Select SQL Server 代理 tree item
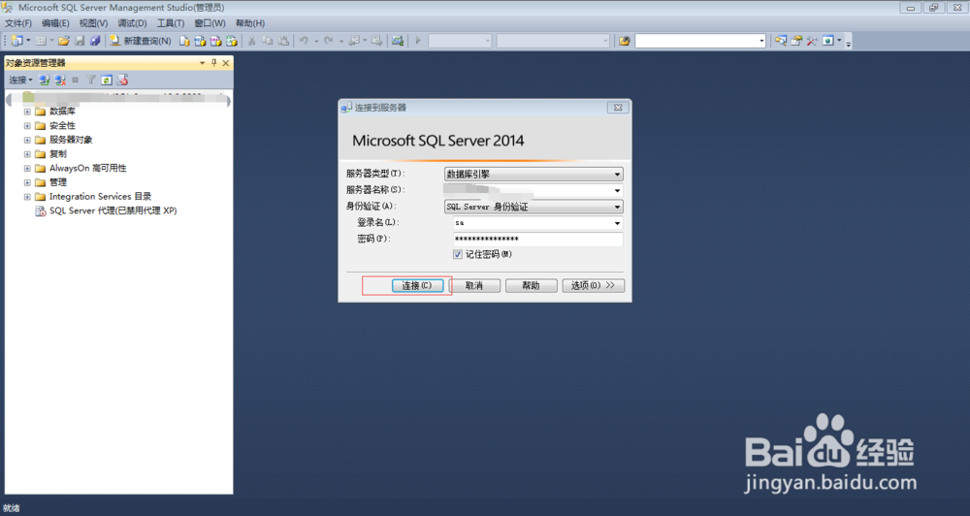 coord(113,211)
